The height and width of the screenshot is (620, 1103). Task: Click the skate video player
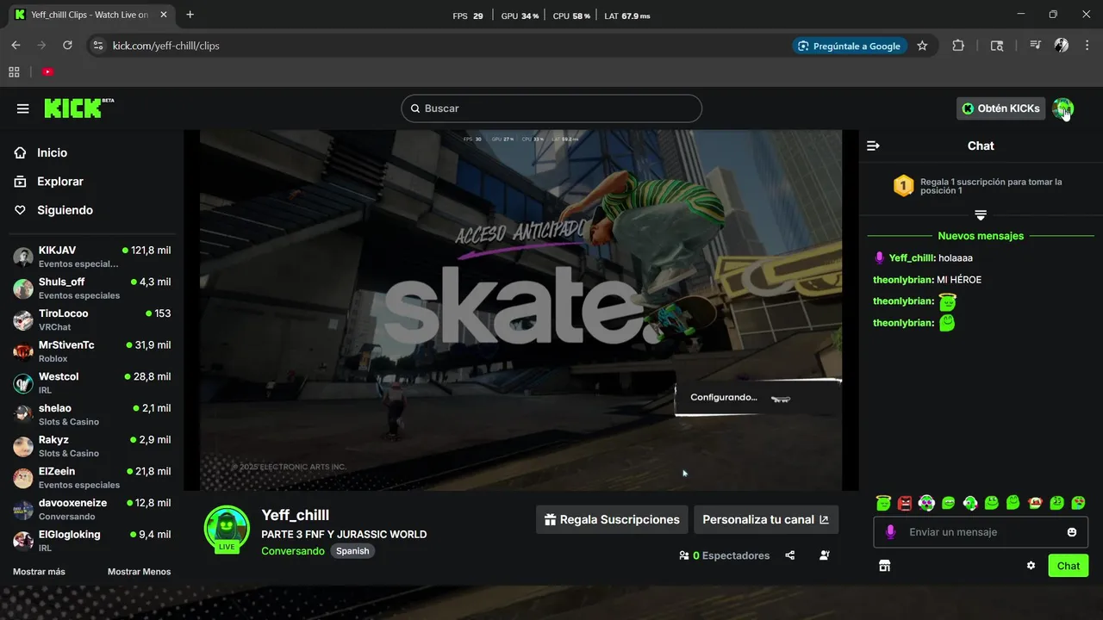(520, 310)
